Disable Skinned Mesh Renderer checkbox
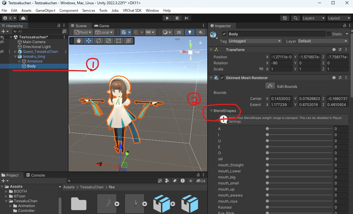The width and height of the screenshot is (353, 214). click(222, 78)
